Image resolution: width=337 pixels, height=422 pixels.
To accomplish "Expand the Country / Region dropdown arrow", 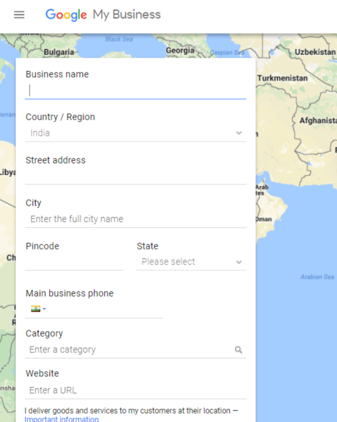I will (x=239, y=133).
